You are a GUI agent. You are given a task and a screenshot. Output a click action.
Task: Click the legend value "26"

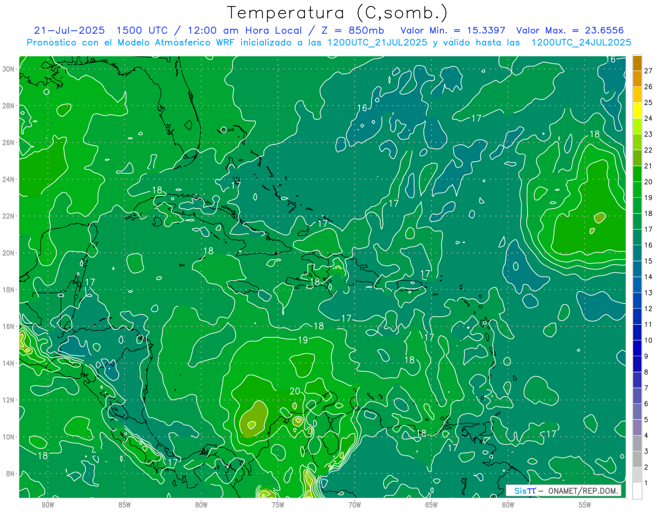tap(649, 86)
